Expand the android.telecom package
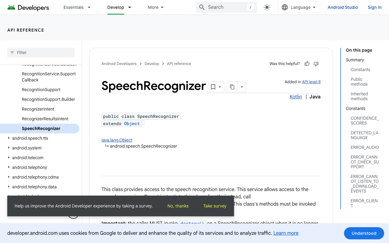The image size is (389, 243). coord(9,158)
